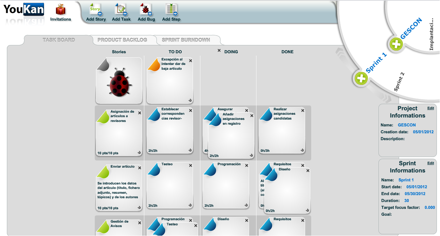Close the Programación card in DOING column
This screenshot has width=440, height=236.
[247, 166]
